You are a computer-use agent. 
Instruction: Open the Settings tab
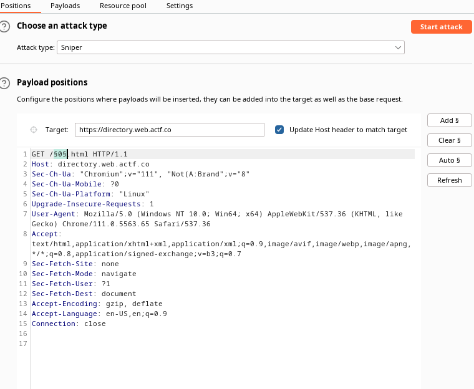coord(180,6)
